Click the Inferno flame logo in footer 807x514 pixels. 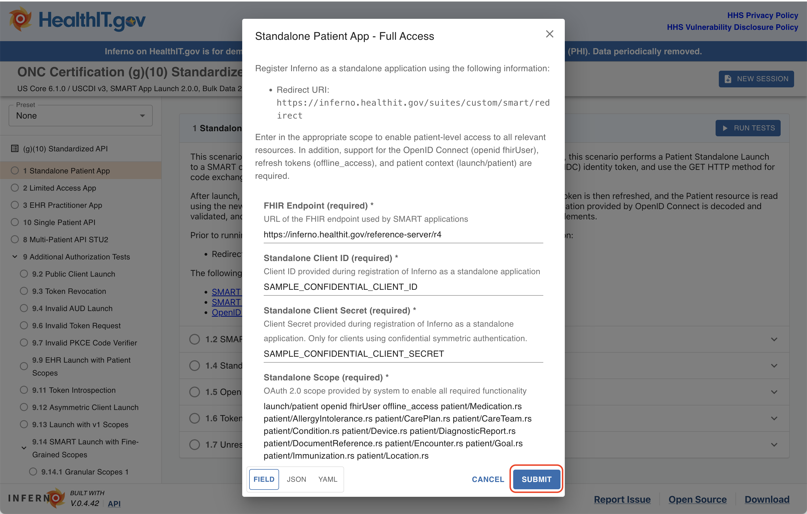pyautogui.click(x=56, y=498)
